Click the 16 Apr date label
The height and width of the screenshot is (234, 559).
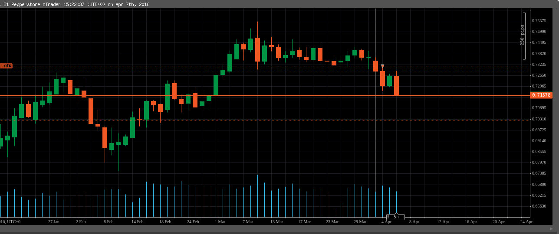click(471, 221)
